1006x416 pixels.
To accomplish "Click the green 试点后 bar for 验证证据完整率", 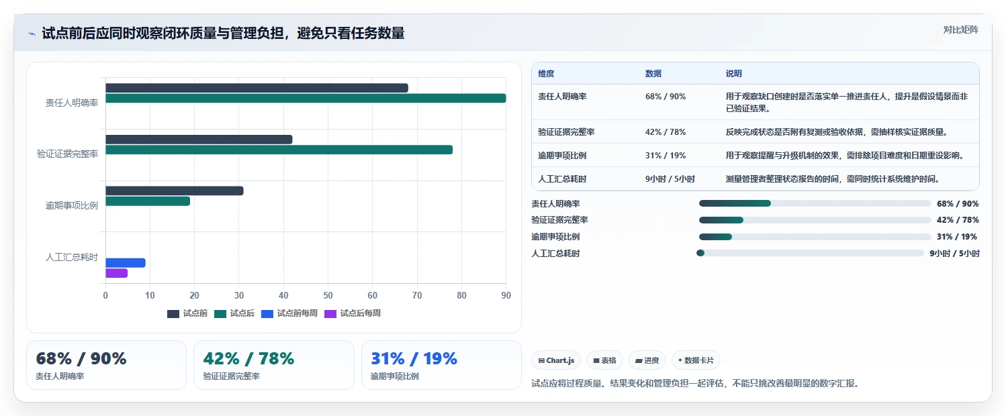I will tap(279, 150).
